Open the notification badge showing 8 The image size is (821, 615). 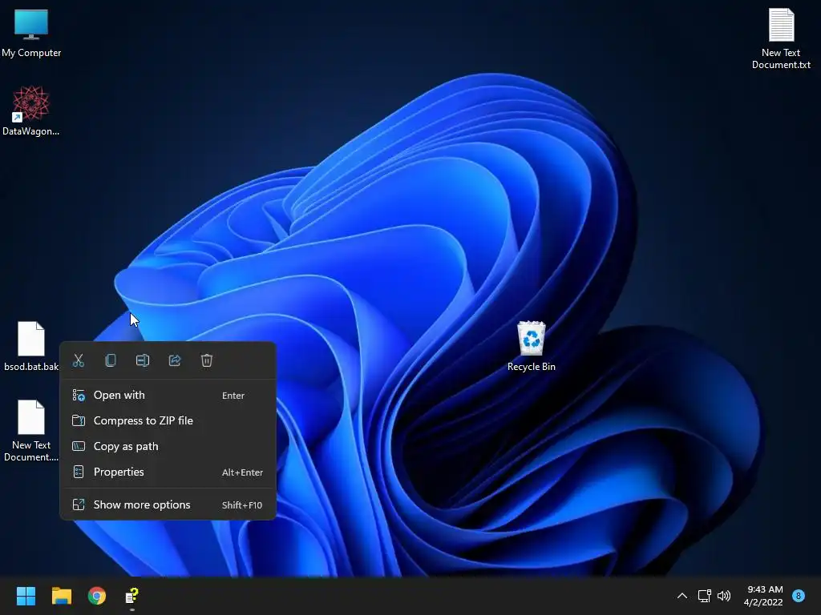(x=799, y=596)
